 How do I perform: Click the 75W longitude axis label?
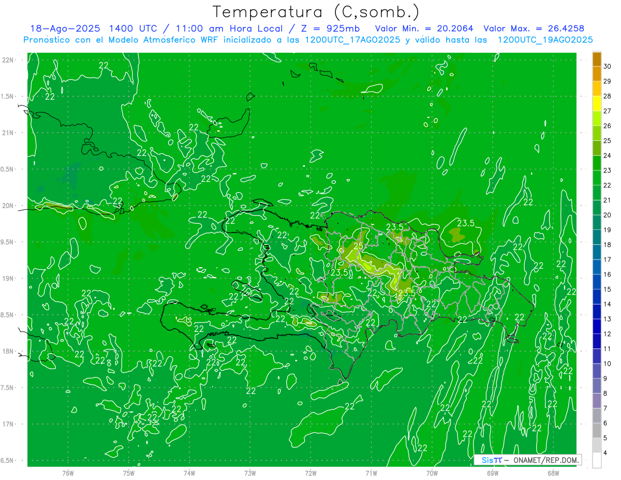coord(128,473)
